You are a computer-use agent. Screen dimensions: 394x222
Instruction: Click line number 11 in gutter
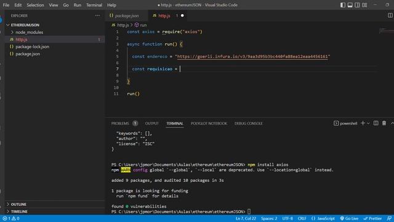tap(116, 94)
